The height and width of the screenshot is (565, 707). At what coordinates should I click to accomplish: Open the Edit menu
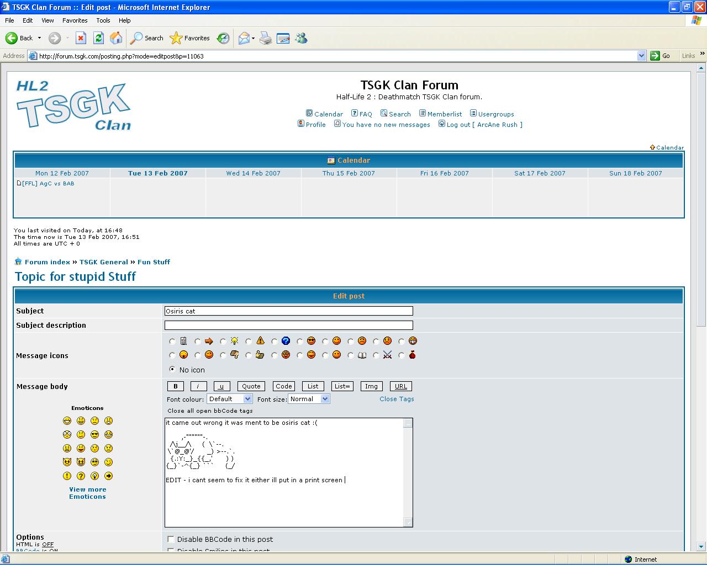(x=28, y=20)
